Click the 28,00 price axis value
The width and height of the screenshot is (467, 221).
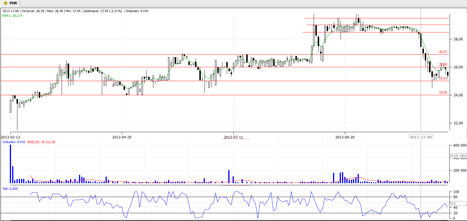point(458,39)
